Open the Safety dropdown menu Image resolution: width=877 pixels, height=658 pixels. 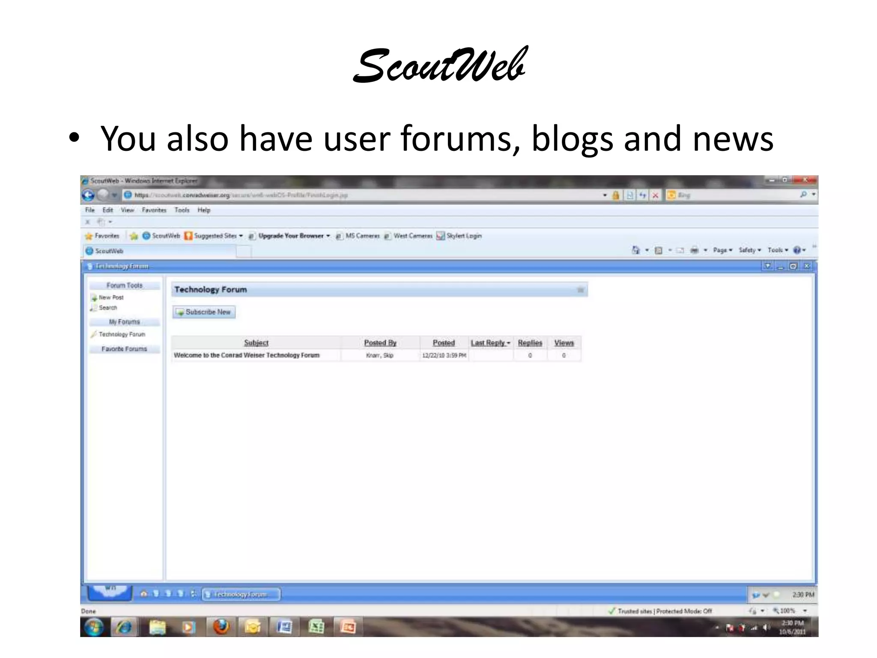749,250
